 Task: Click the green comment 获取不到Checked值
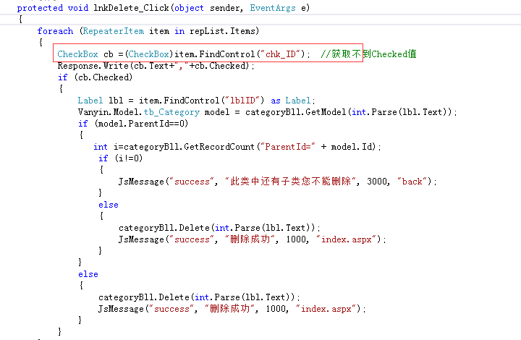(368, 54)
